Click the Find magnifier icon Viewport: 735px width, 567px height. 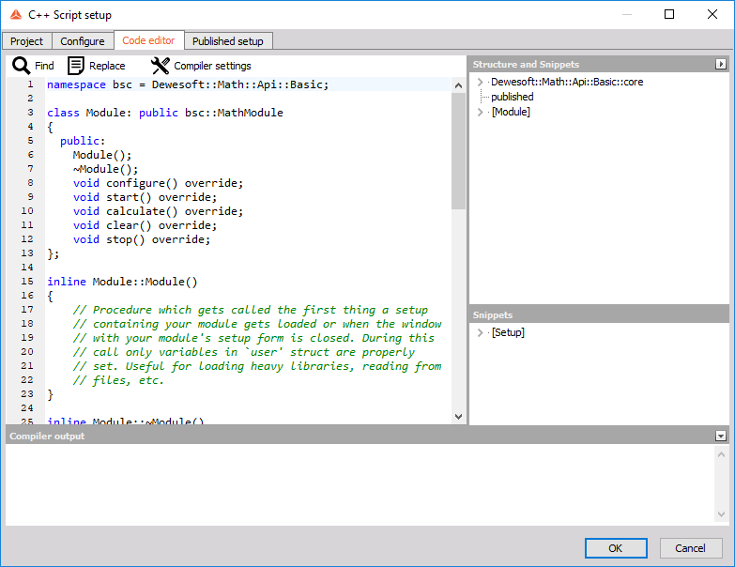[21, 66]
